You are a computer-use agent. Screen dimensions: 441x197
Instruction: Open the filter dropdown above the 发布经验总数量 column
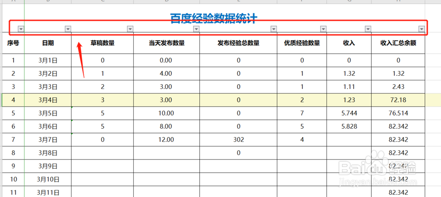click(274, 29)
